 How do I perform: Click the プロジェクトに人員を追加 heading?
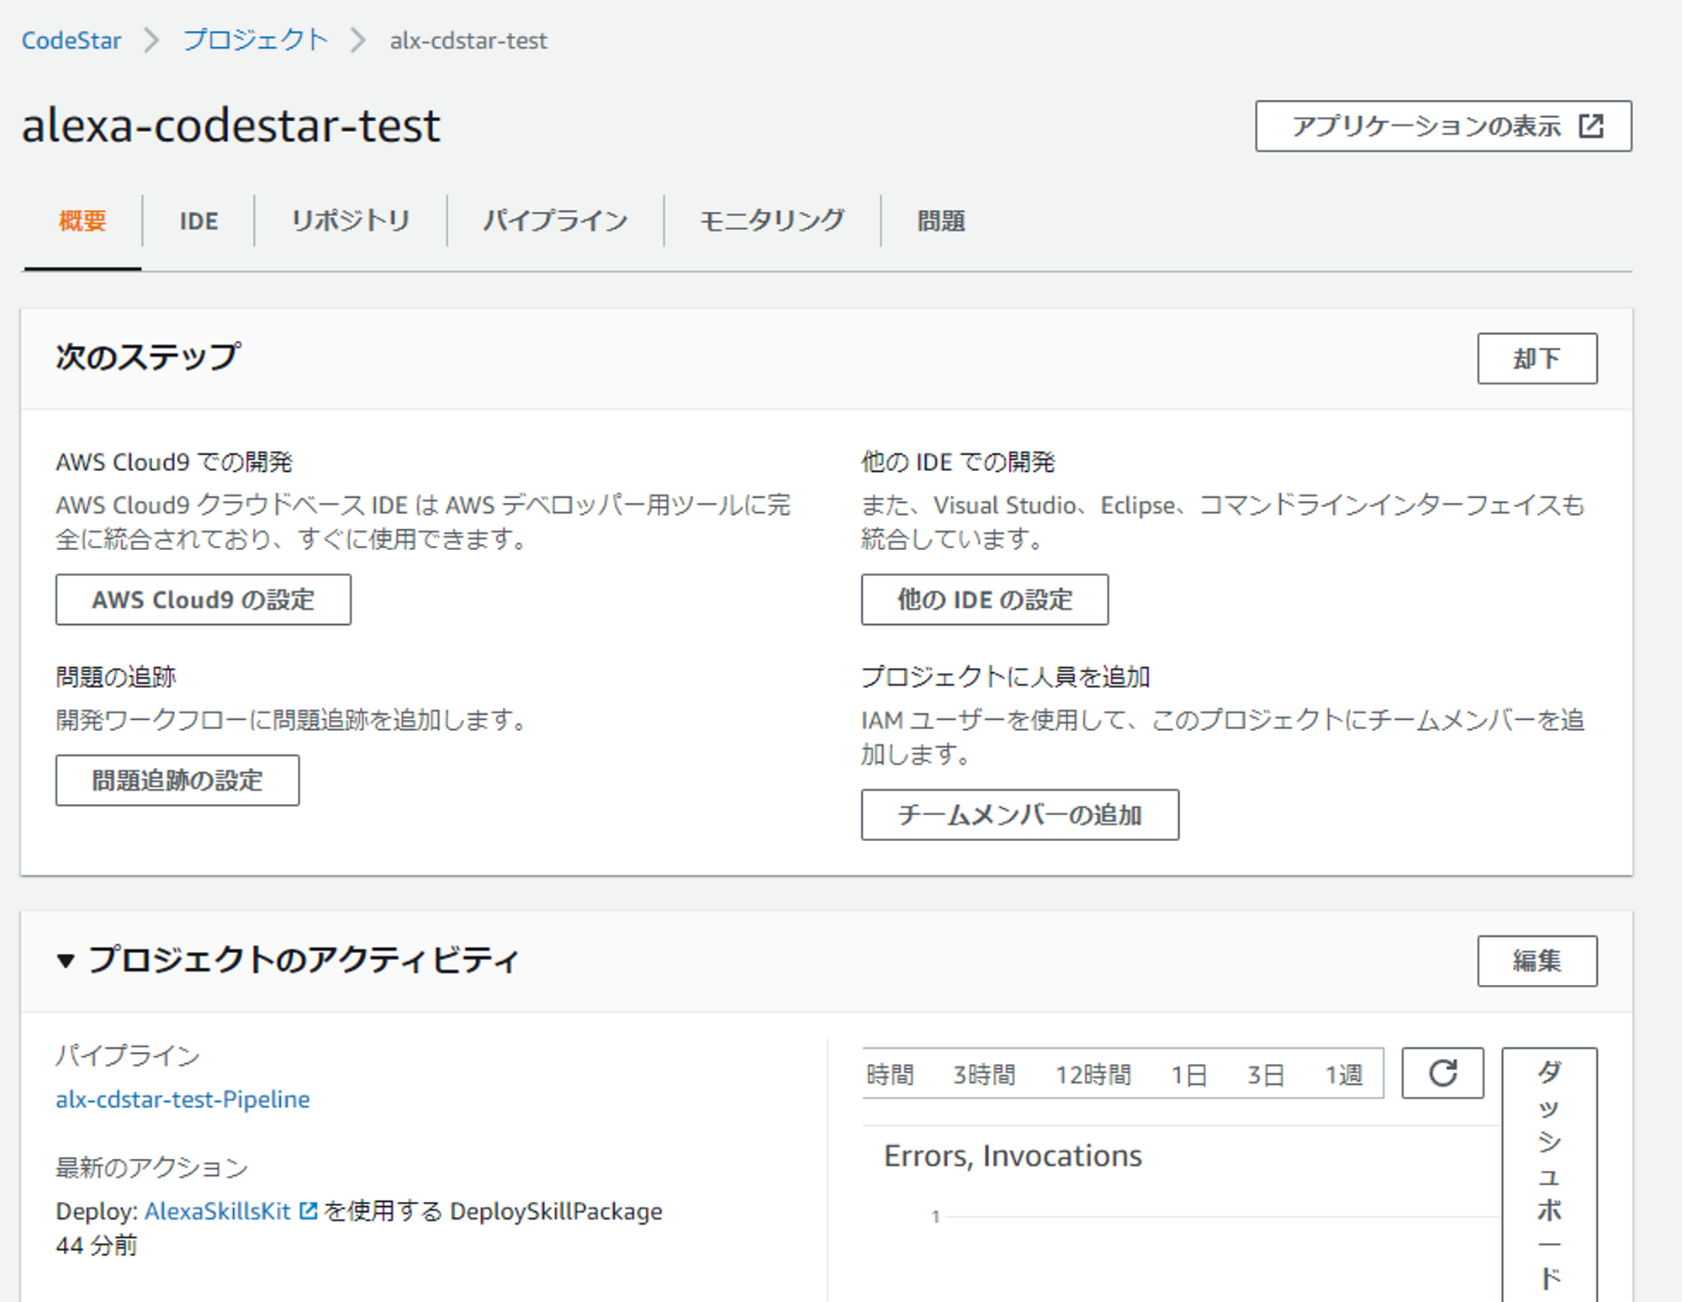coord(1005,677)
